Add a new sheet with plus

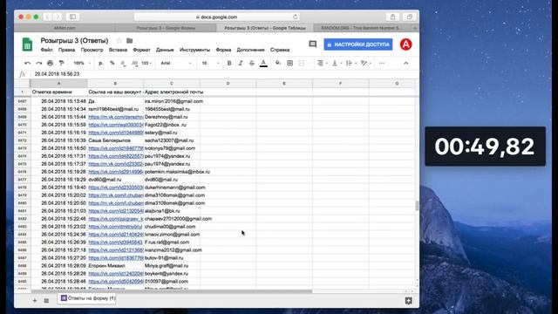pyautogui.click(x=35, y=301)
